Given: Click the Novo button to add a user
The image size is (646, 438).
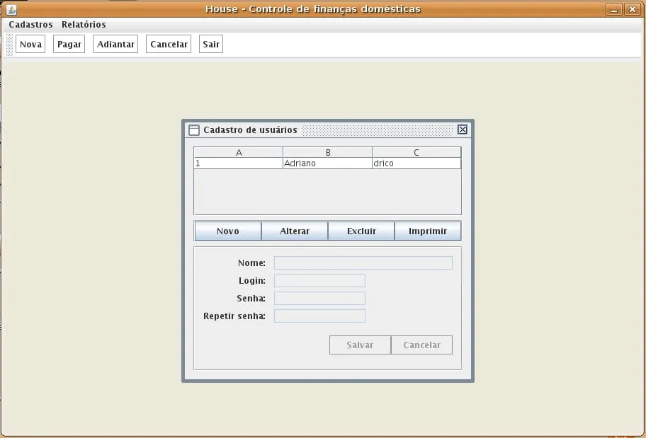Looking at the screenshot, I should pos(227,231).
